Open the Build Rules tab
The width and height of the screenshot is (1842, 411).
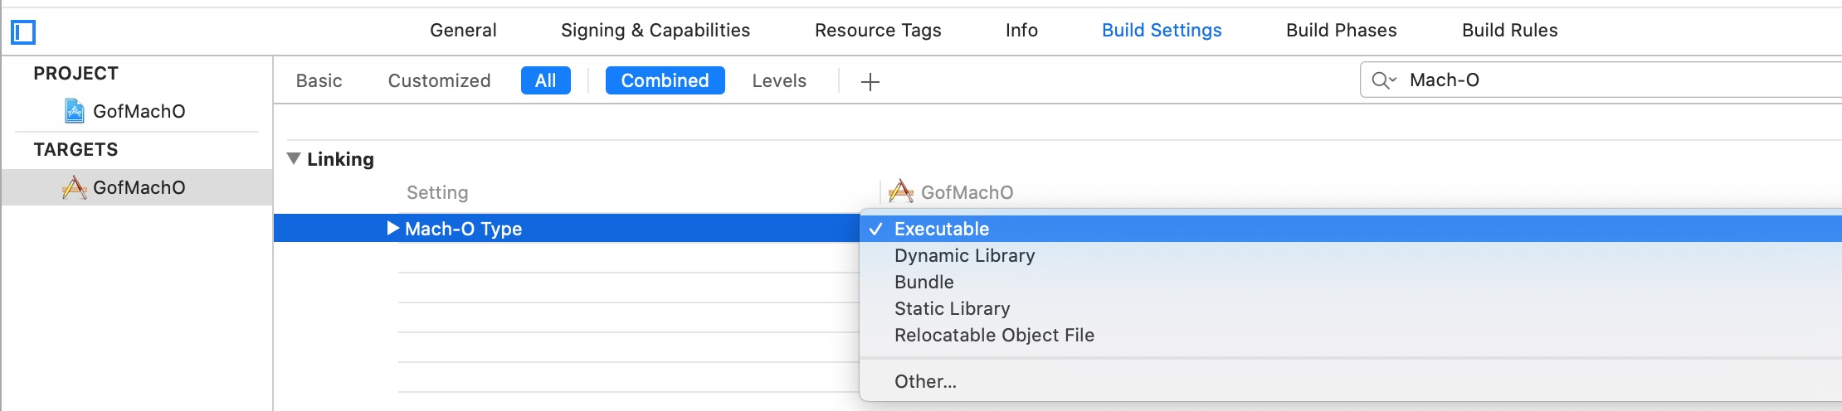[x=1510, y=31]
